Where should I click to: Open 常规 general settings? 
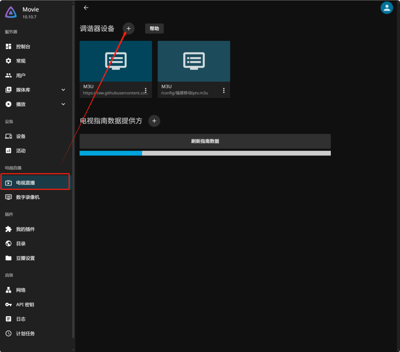click(x=35, y=61)
